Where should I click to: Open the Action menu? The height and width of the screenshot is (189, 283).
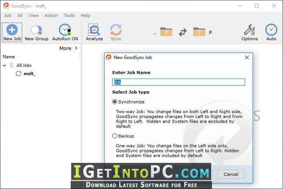(51, 15)
